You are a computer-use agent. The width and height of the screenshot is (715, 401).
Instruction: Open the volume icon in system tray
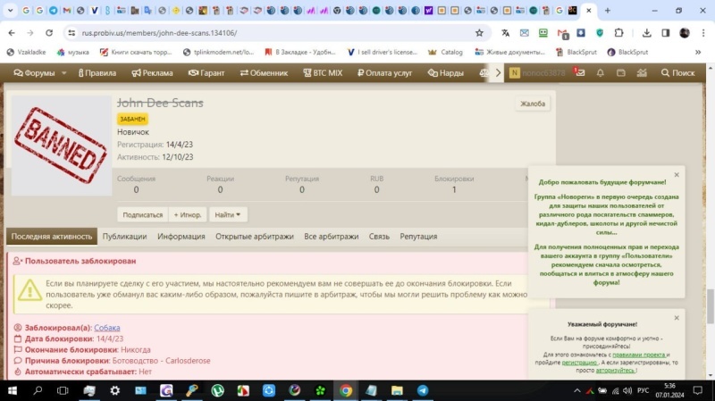pos(627,390)
